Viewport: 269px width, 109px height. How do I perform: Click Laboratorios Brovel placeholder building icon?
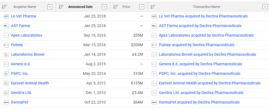(x=6, y=55)
